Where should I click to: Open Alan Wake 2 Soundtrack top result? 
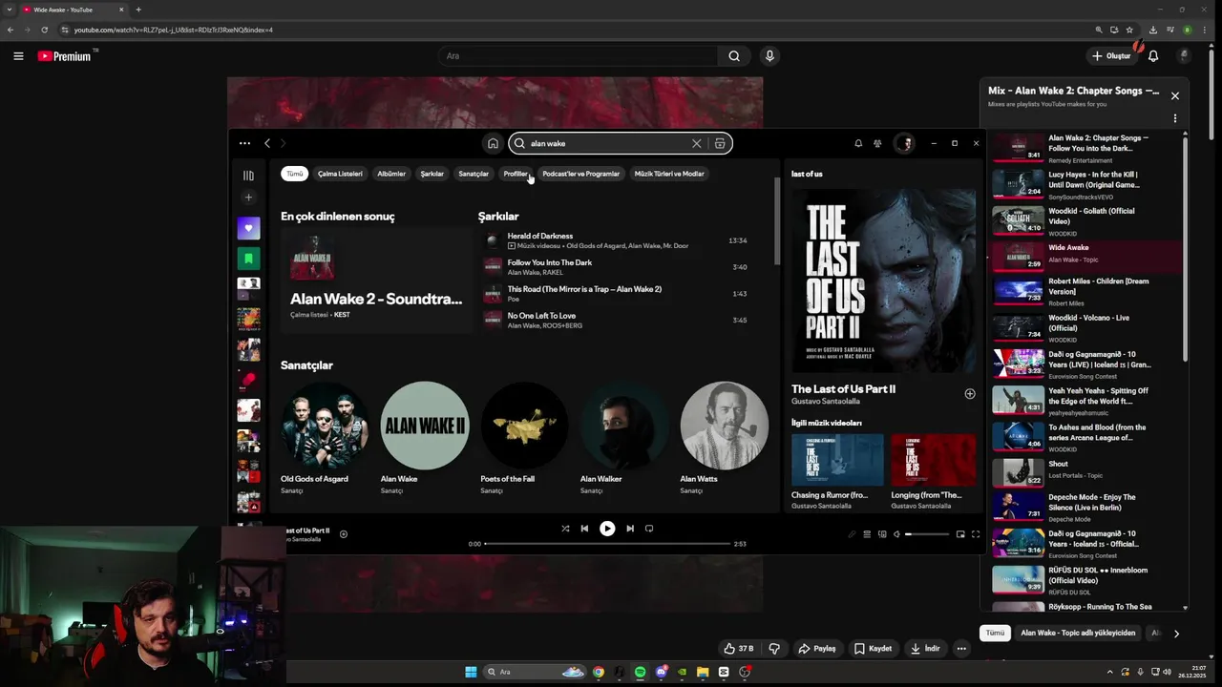[x=376, y=281]
